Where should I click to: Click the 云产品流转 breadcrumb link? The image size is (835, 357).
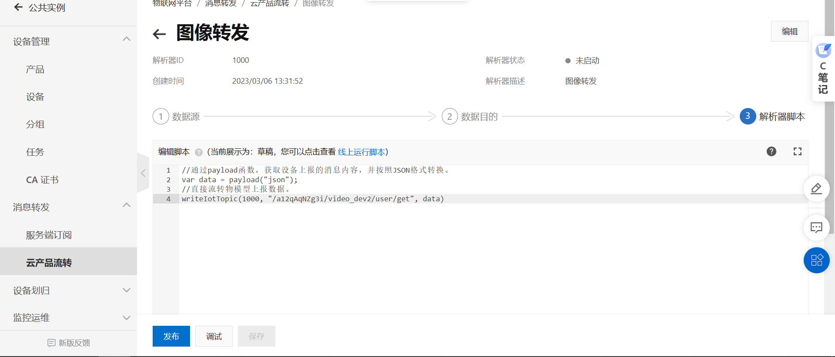point(270,3)
